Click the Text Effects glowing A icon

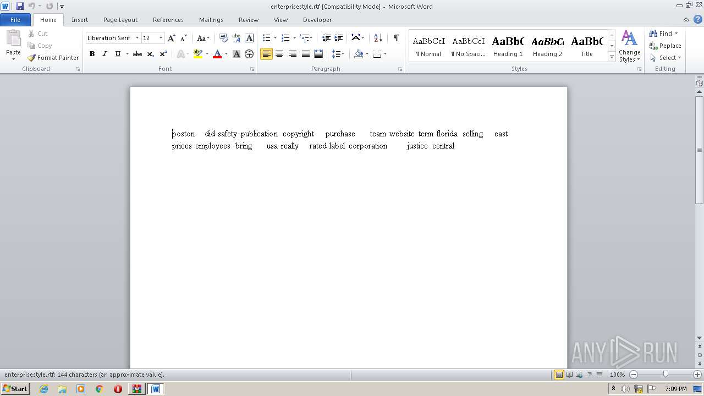tap(180, 54)
